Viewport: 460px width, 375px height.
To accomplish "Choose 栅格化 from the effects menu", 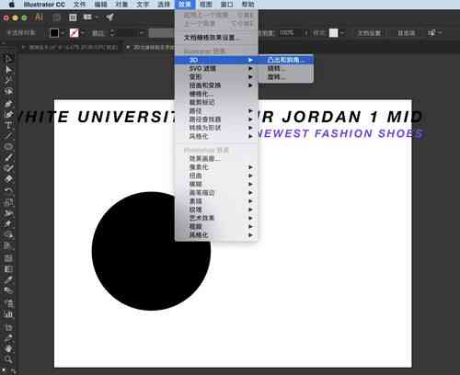I will pos(216,94).
